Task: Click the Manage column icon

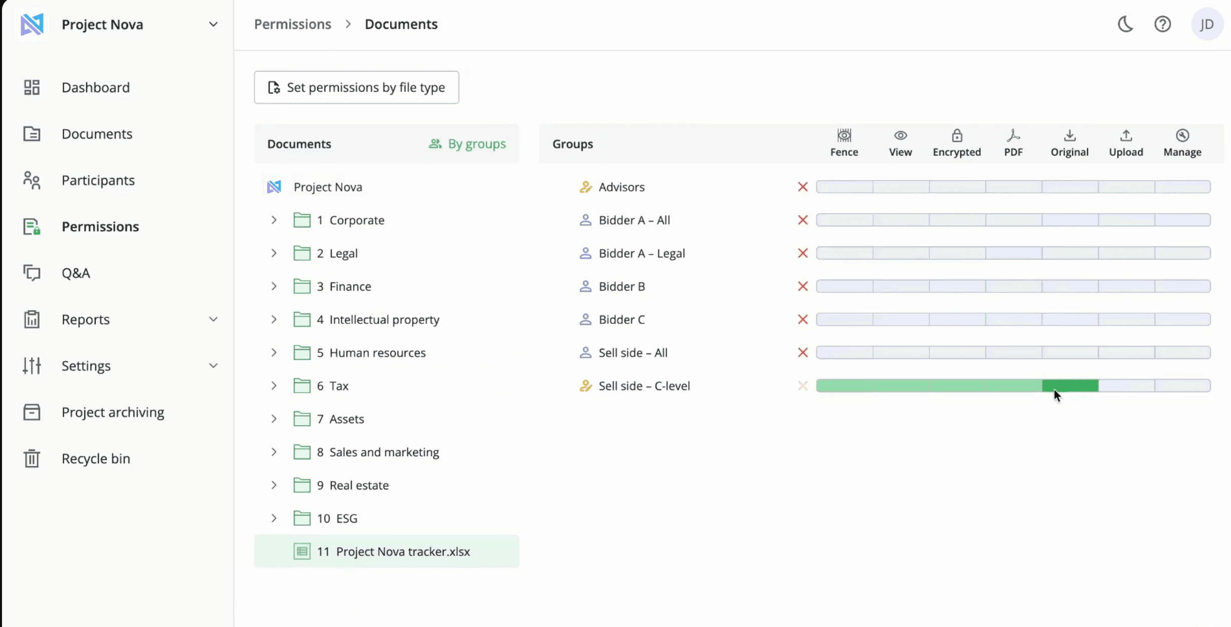Action: (x=1182, y=136)
